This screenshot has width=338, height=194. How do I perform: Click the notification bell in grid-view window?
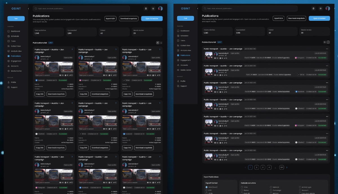(146, 9)
